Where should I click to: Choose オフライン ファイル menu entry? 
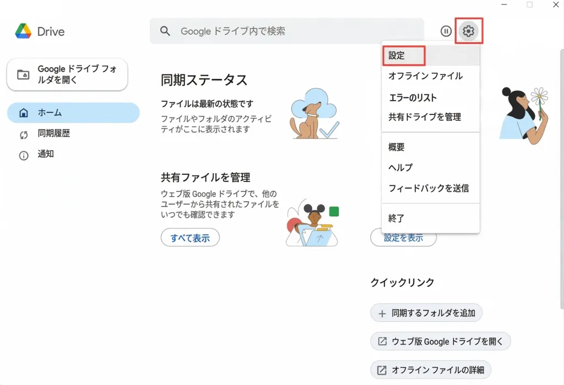pyautogui.click(x=425, y=76)
